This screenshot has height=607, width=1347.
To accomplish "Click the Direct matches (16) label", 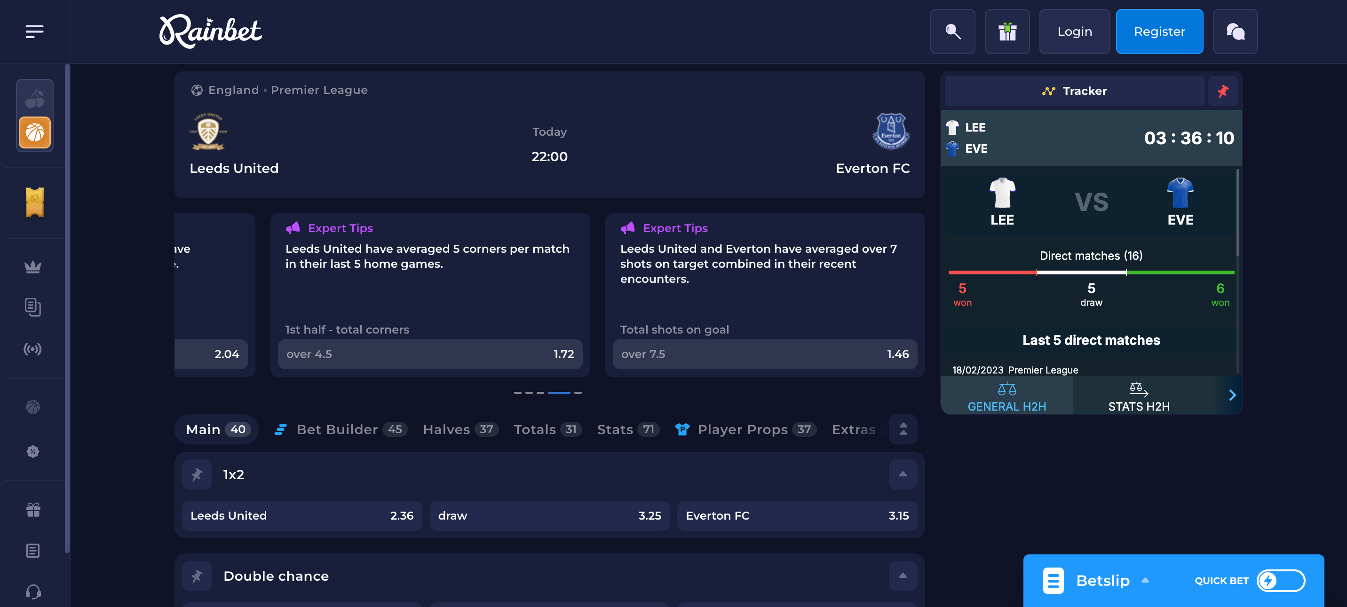I will [1091, 256].
